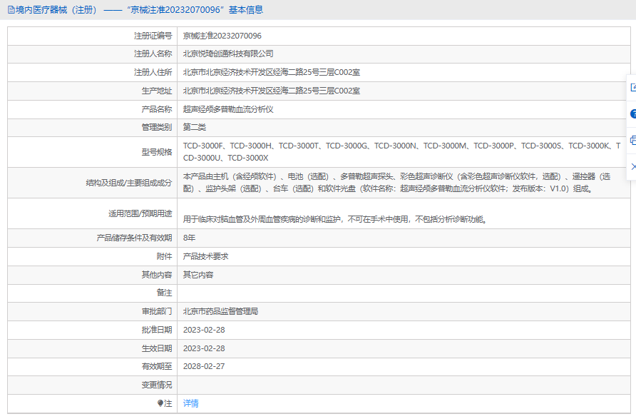This screenshot has width=636, height=419.
Task: Select registration number 京械注准20232070096 in the table
Action: [222, 36]
